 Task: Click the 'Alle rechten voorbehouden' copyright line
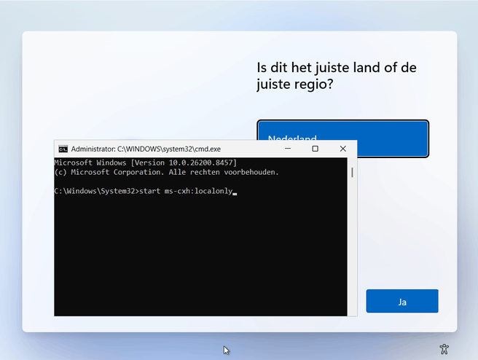[x=166, y=172]
